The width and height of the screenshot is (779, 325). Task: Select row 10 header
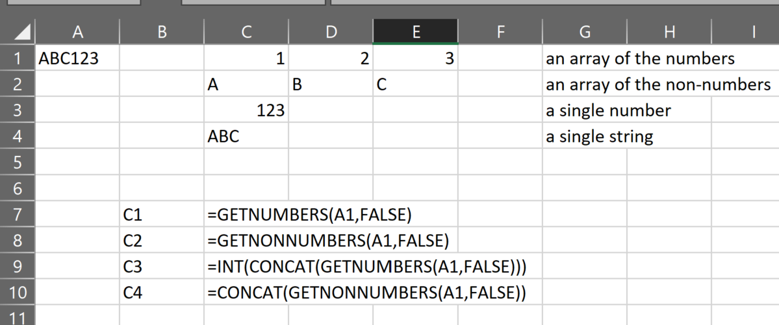click(x=18, y=293)
